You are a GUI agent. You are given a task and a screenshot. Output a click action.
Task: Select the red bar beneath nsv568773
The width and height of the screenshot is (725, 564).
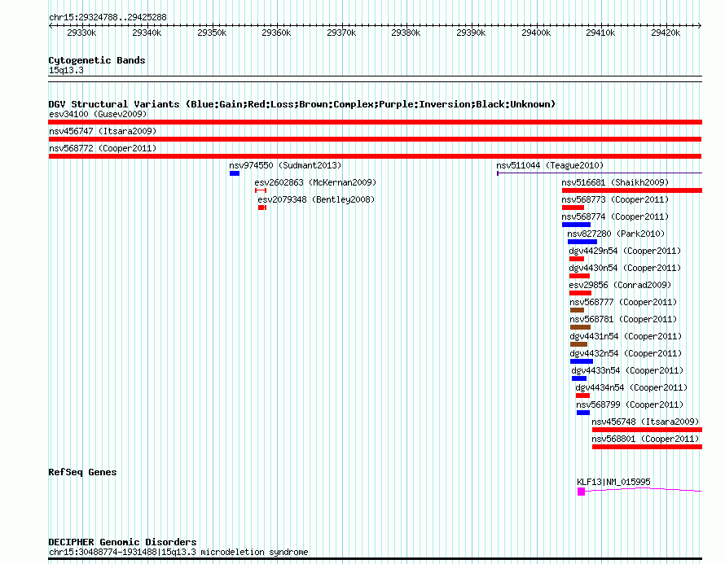tap(573, 208)
